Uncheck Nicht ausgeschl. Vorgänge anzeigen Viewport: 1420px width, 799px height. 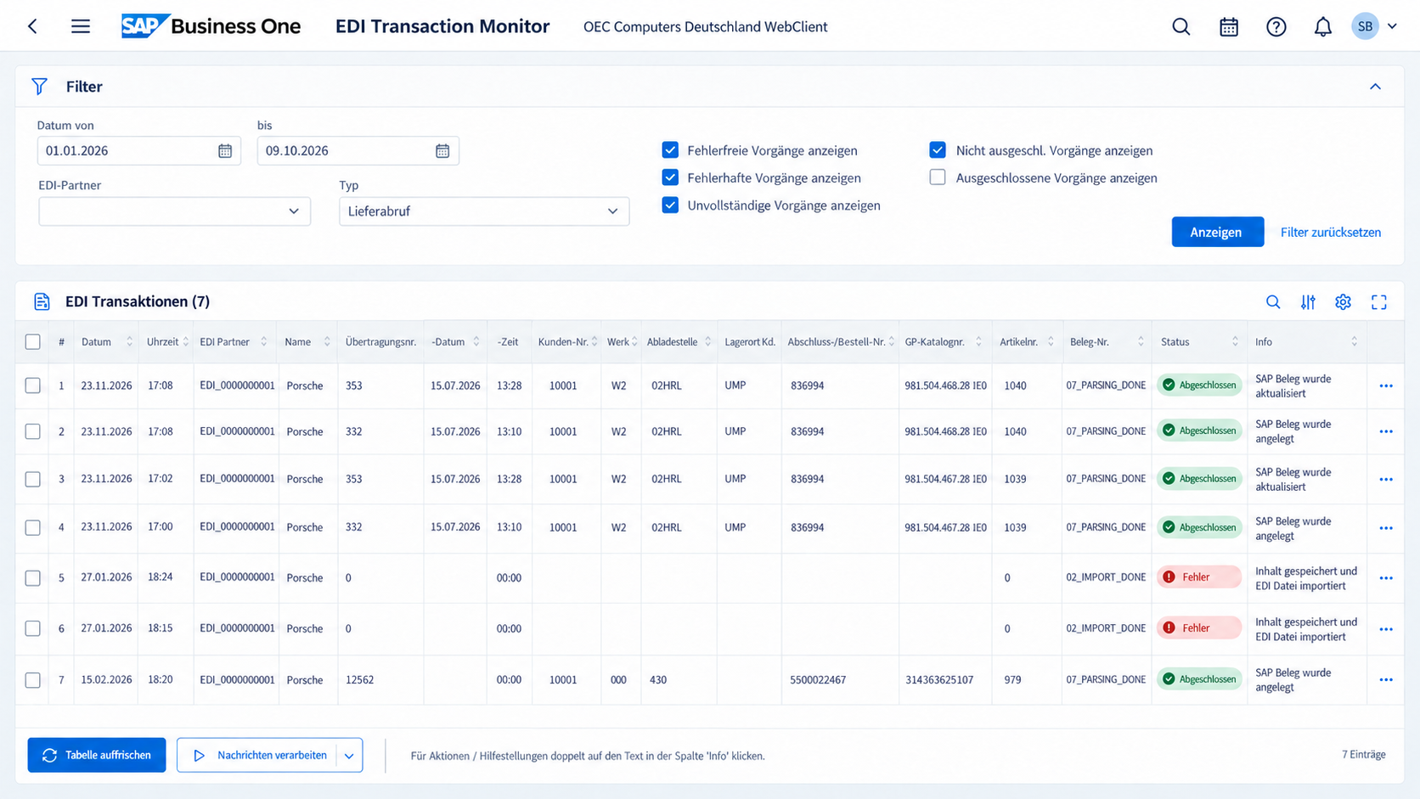(x=938, y=150)
